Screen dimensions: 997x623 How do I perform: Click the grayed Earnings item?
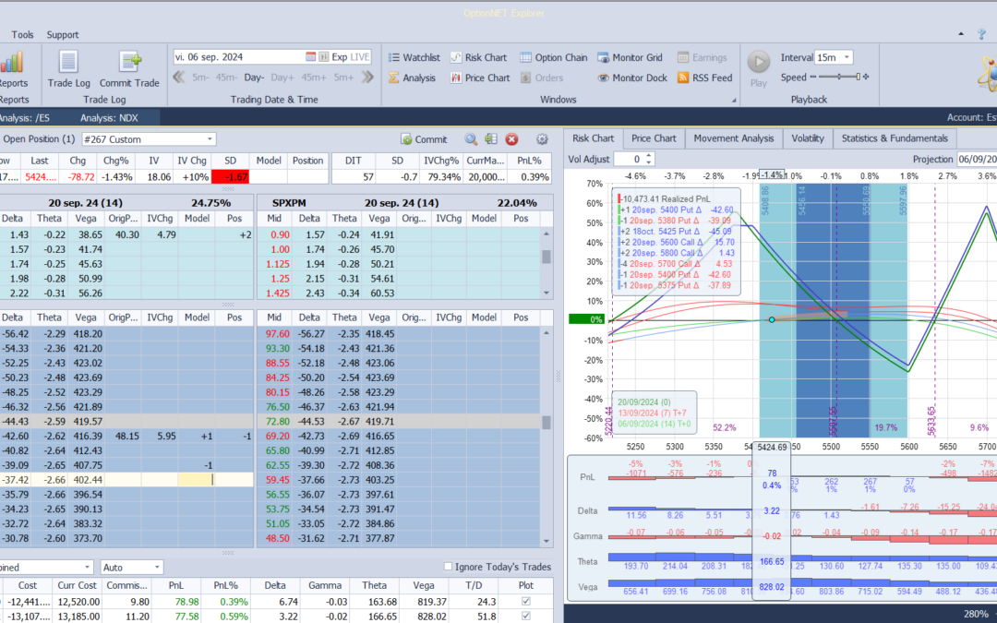(702, 57)
